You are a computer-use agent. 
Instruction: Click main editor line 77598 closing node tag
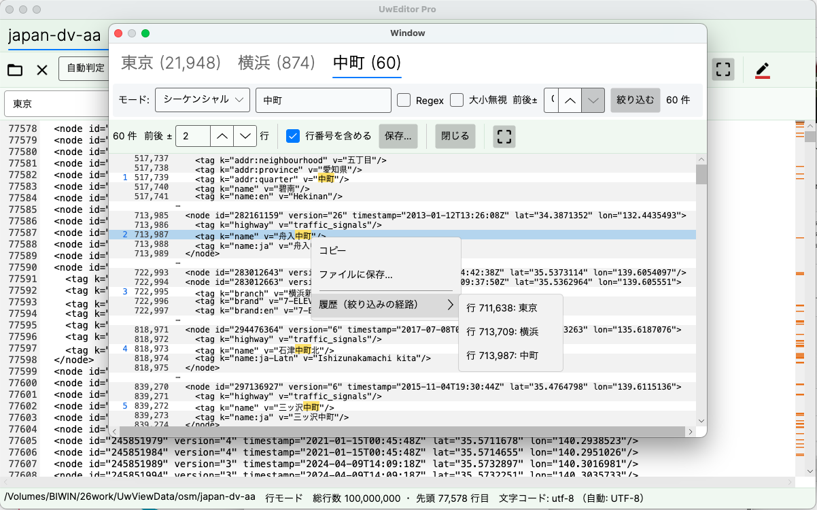pyautogui.click(x=74, y=360)
